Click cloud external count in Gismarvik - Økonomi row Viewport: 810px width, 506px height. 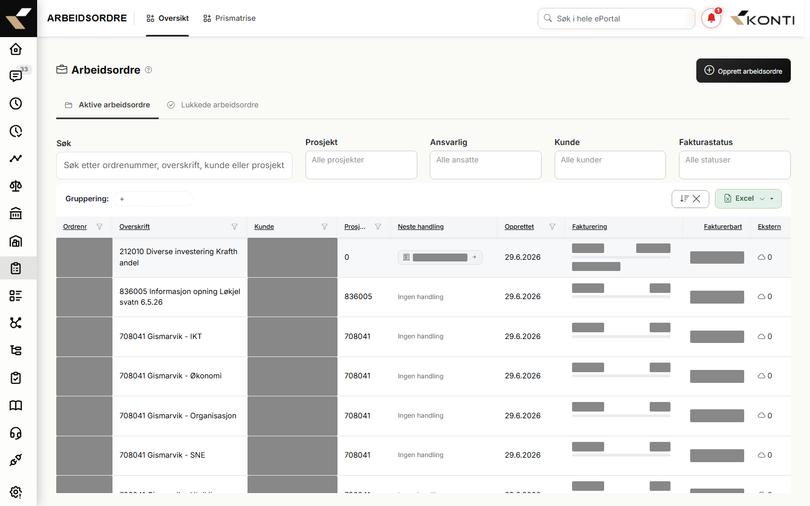[x=765, y=376]
